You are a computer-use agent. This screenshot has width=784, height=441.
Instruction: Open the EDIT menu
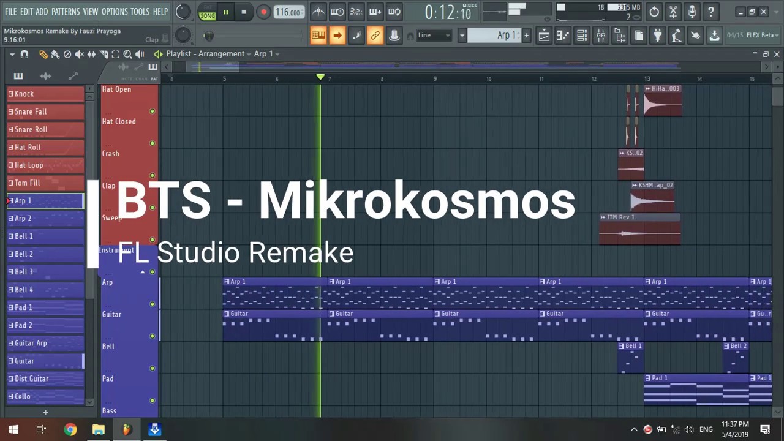point(26,12)
